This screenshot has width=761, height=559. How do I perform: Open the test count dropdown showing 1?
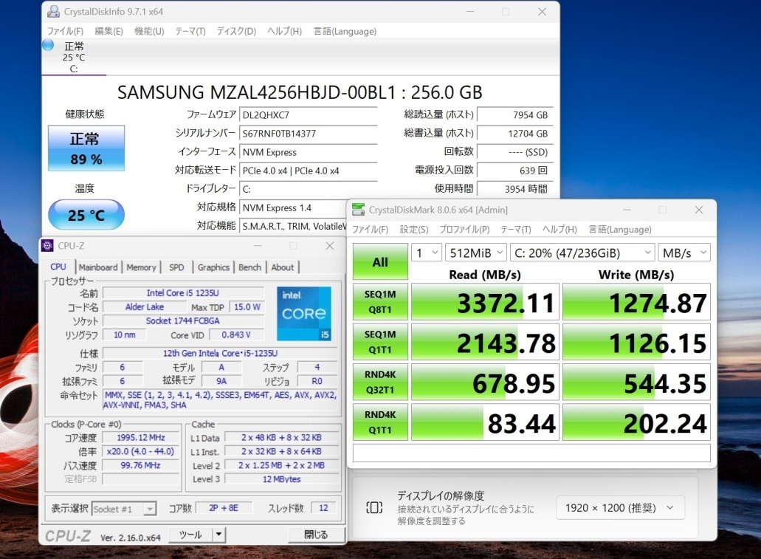click(426, 253)
